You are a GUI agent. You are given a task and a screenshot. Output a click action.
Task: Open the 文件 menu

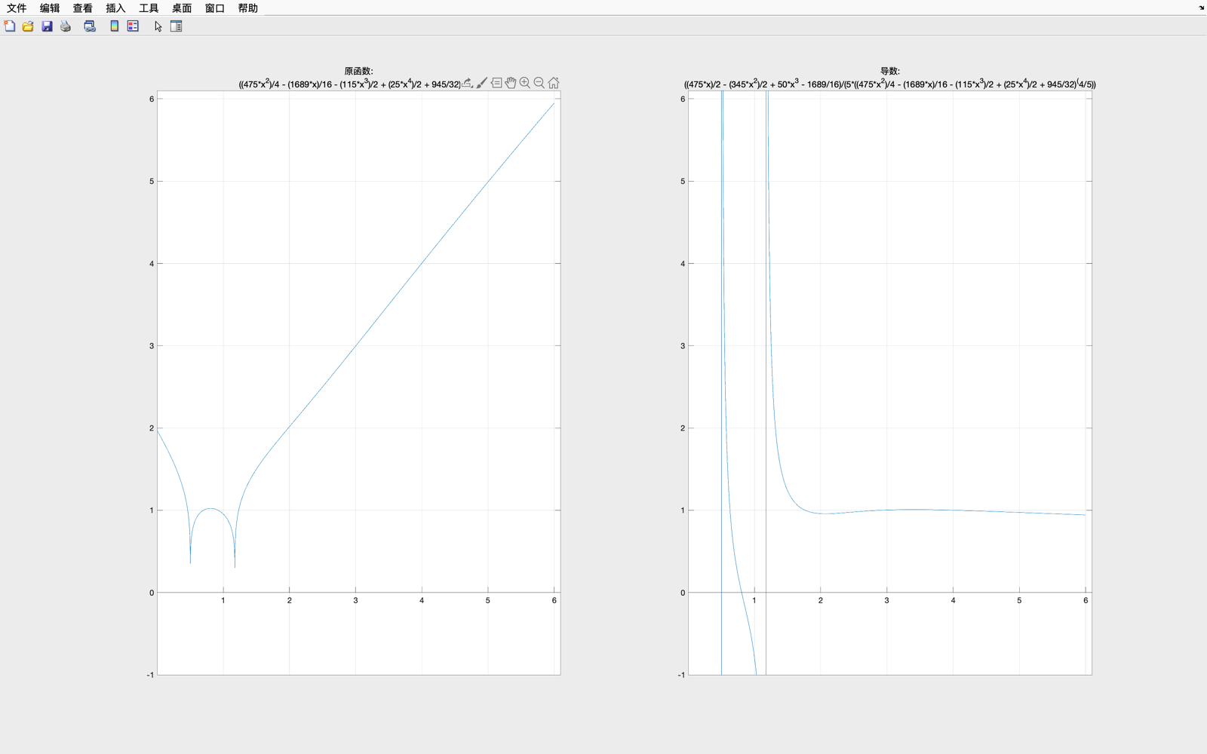[x=17, y=8]
